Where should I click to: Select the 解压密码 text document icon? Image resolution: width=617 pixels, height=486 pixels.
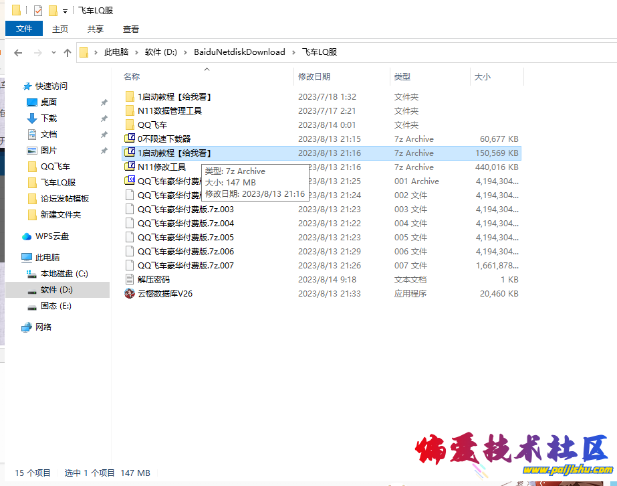click(130, 279)
